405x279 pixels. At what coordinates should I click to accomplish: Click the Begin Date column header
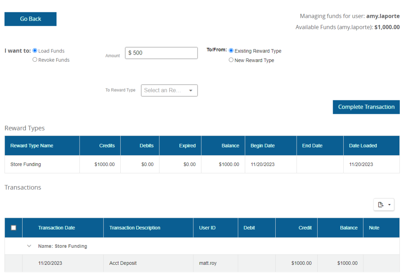pyautogui.click(x=262, y=146)
